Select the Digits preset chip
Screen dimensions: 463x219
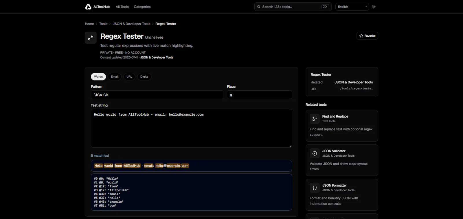point(144,76)
